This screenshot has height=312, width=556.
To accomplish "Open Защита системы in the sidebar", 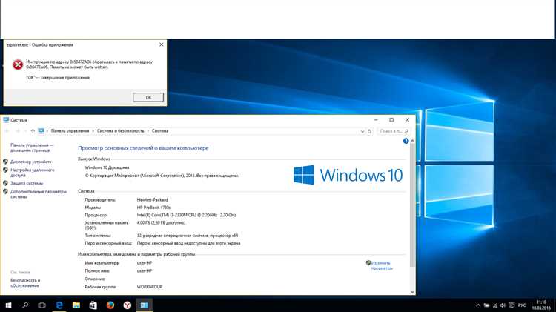I will (27, 182).
